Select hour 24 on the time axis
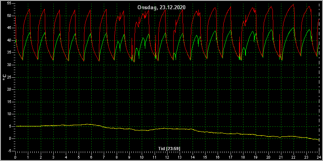Image resolution: width=323 pixels, height=161 pixels. 319,157
